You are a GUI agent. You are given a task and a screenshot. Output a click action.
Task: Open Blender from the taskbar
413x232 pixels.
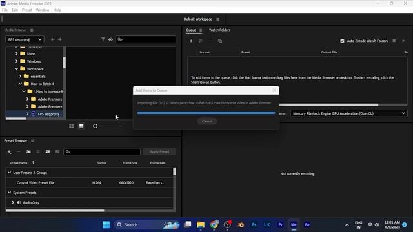click(241, 225)
